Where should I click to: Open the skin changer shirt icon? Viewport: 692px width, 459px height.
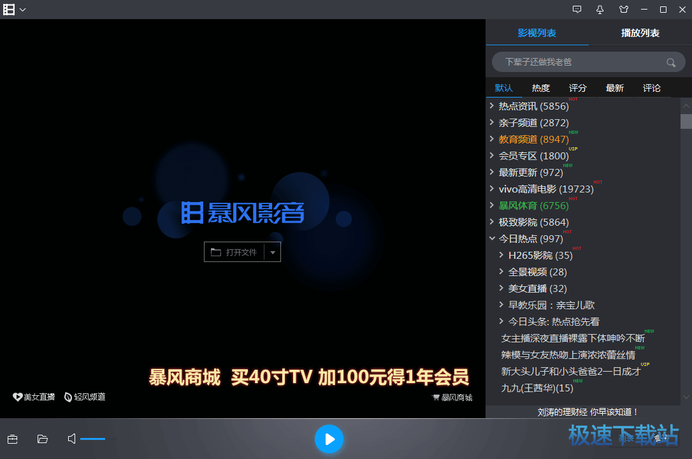pyautogui.click(x=624, y=10)
